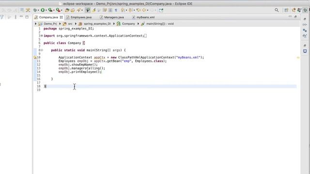
Task: Select the Company.java tab
Action: (48, 17)
